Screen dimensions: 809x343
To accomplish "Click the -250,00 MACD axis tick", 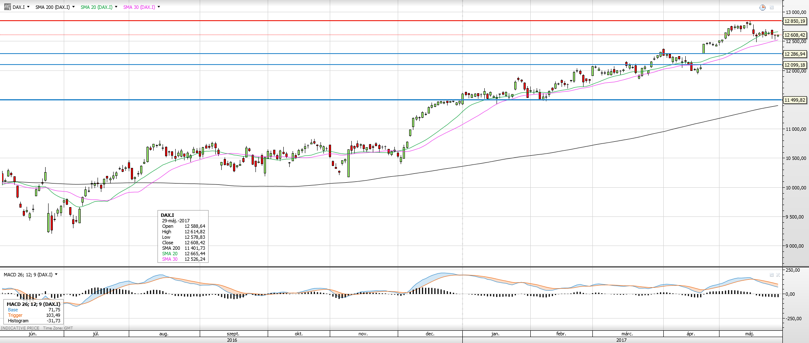I will pyautogui.click(x=793, y=319).
